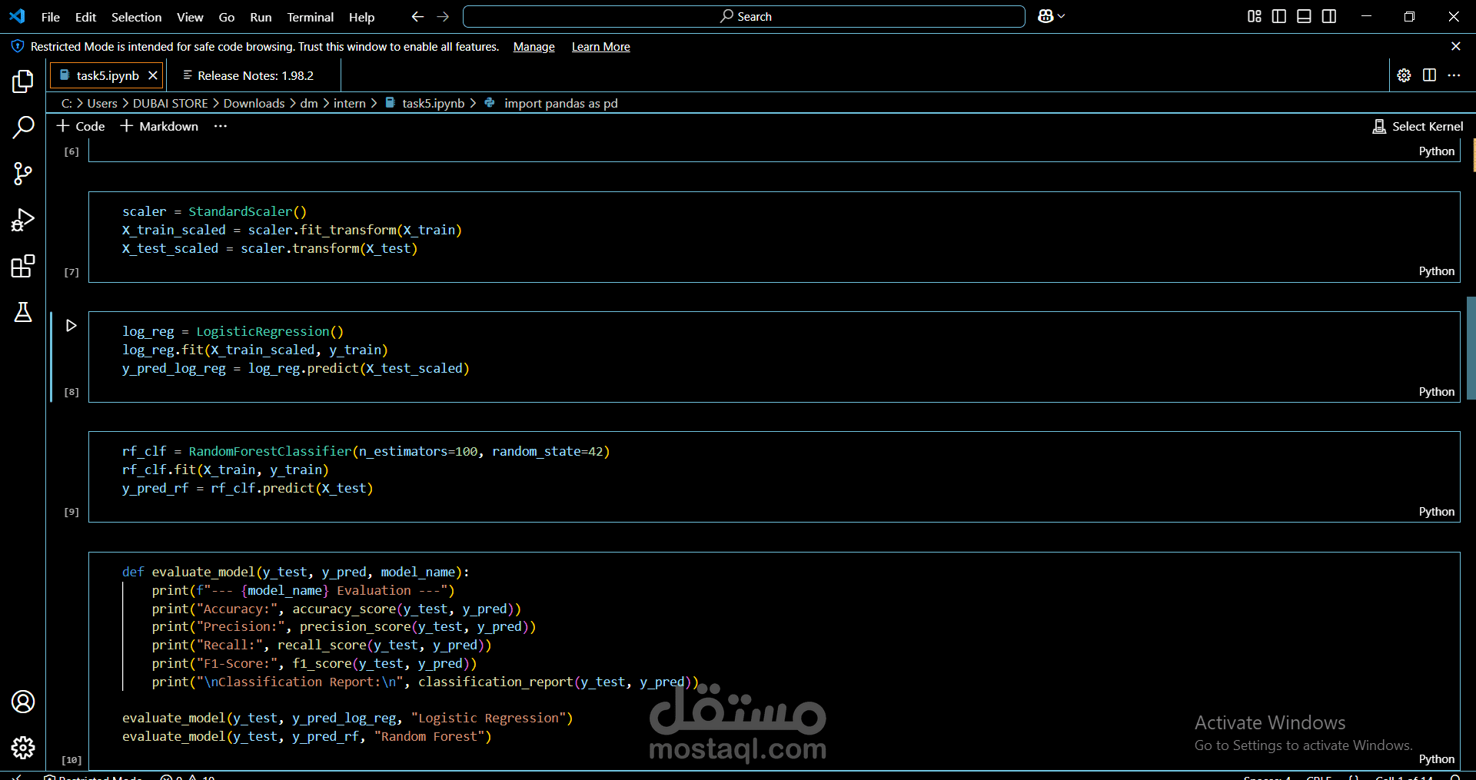Open the View menu
1476x780 pixels.
click(190, 17)
